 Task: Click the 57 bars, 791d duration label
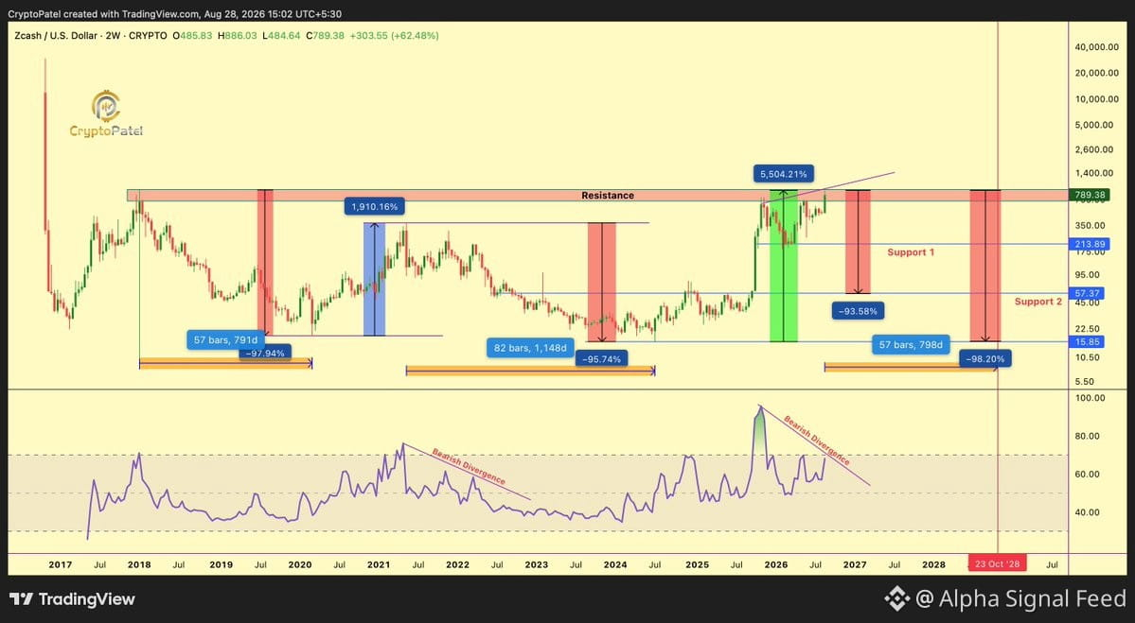click(225, 339)
